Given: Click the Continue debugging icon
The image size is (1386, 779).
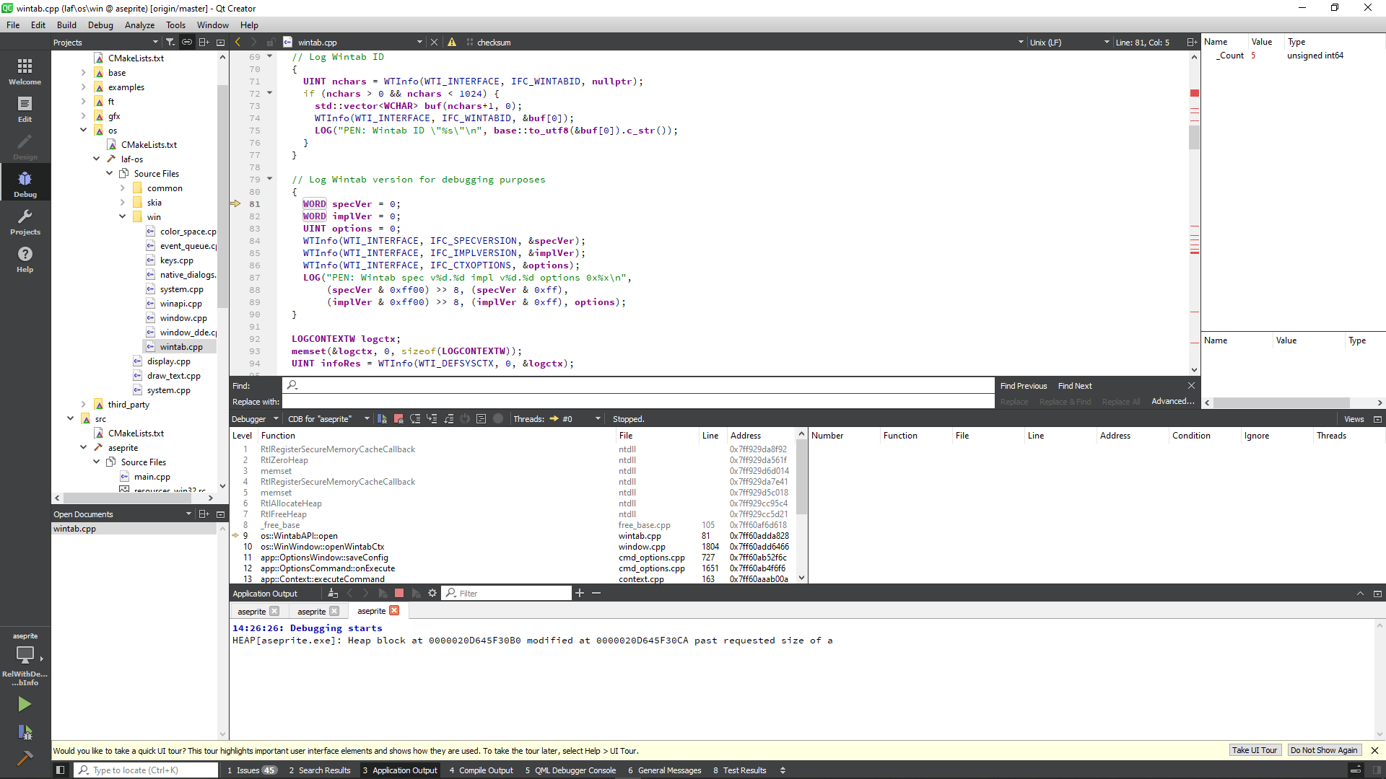Looking at the screenshot, I should [383, 418].
